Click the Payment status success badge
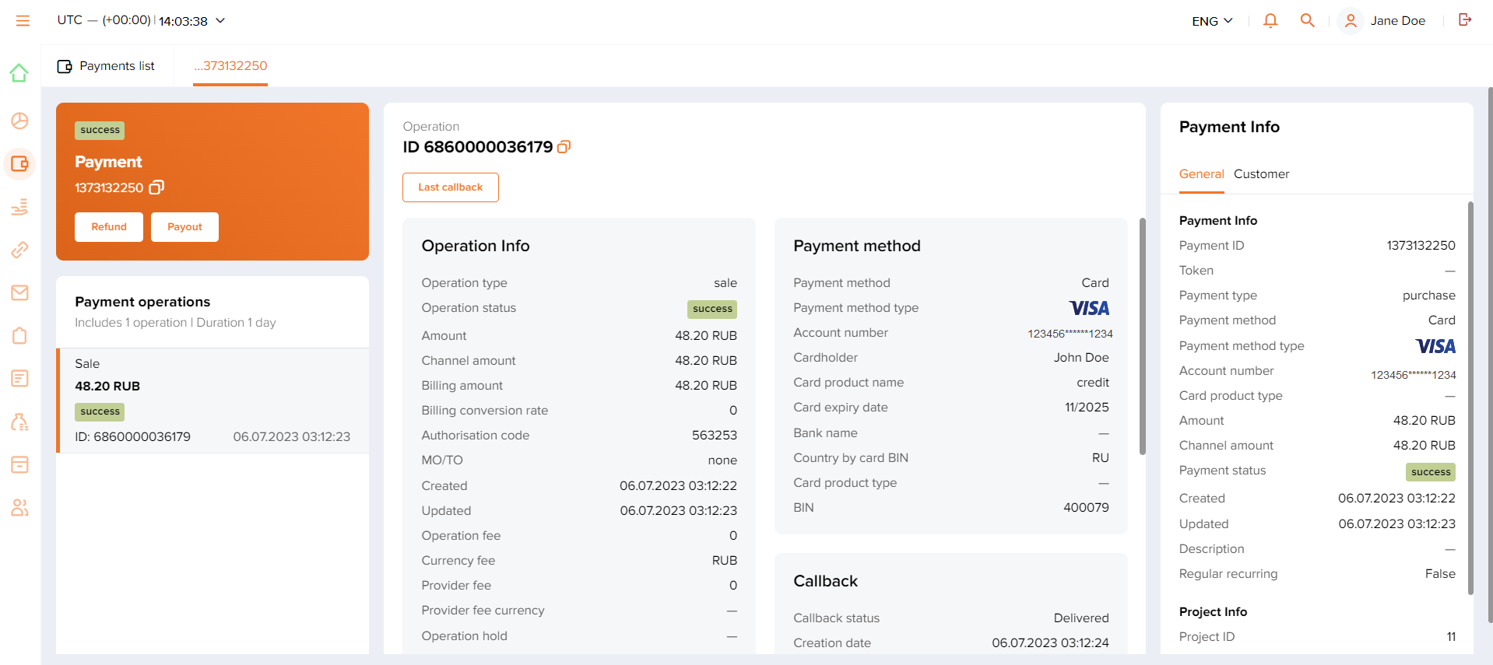 tap(1431, 472)
